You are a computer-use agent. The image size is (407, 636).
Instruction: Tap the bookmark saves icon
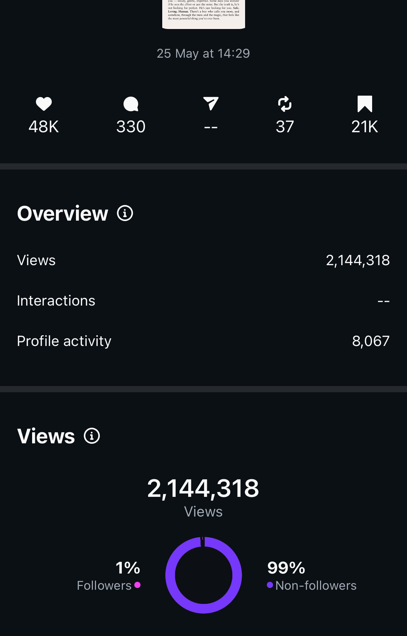[365, 104]
